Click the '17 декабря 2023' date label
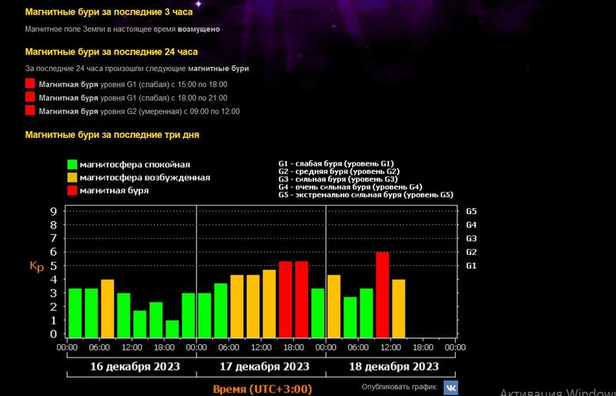This screenshot has height=396, width=616. point(262,367)
